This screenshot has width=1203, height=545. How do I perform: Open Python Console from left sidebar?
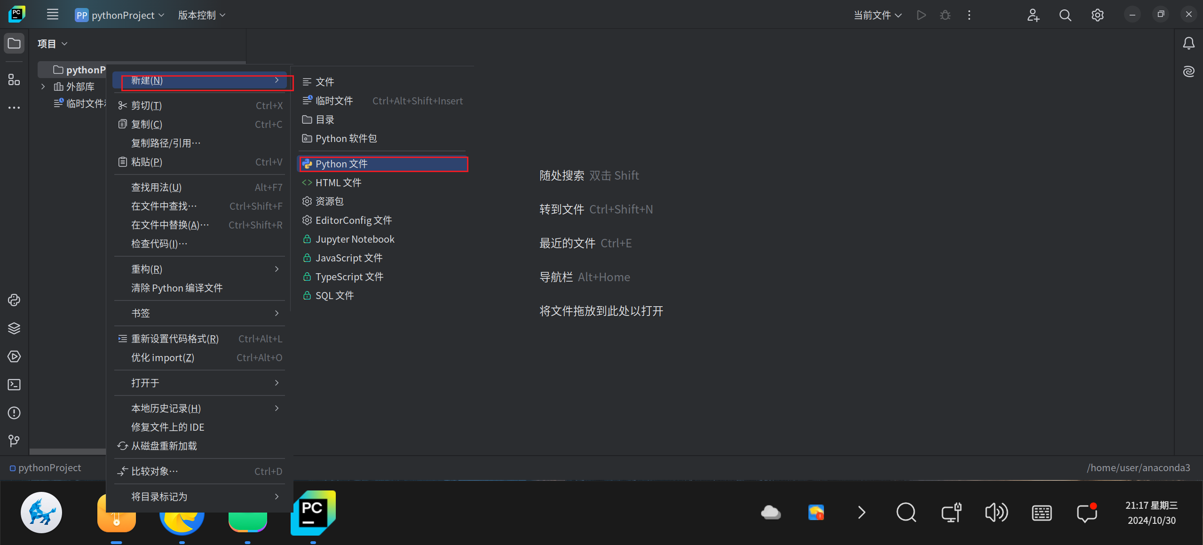pyautogui.click(x=14, y=300)
